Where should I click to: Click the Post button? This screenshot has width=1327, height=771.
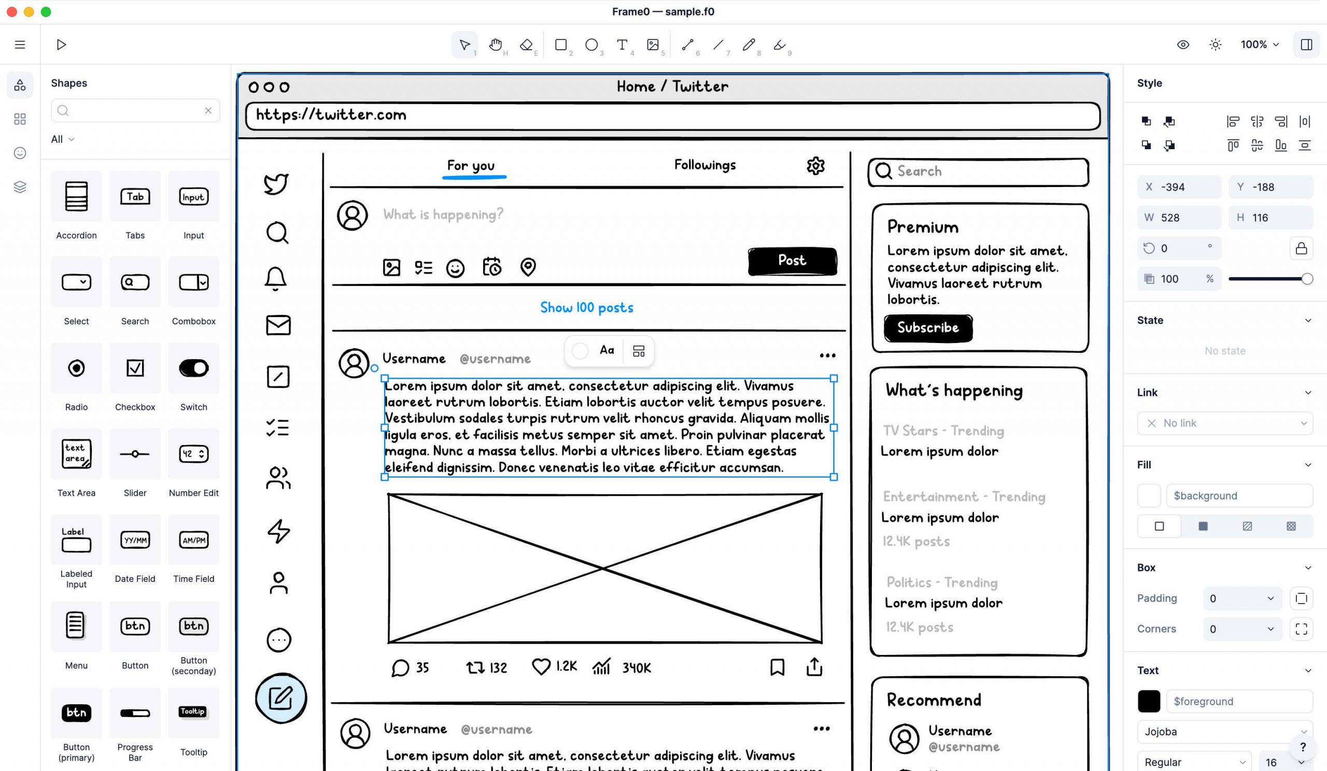792,260
